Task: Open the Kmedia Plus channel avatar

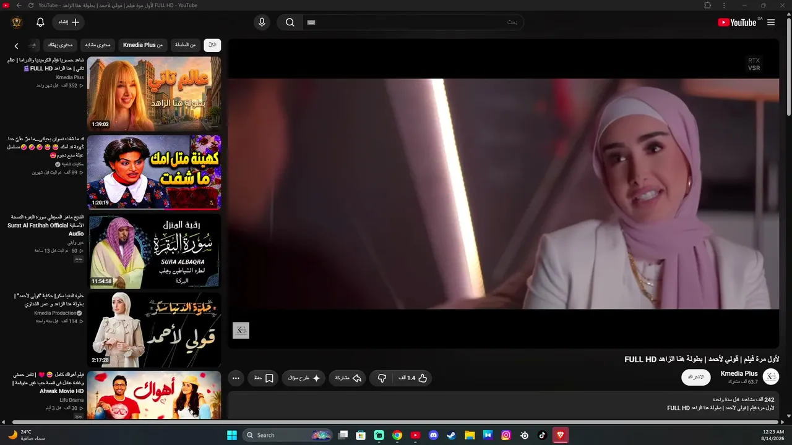Action: click(771, 377)
